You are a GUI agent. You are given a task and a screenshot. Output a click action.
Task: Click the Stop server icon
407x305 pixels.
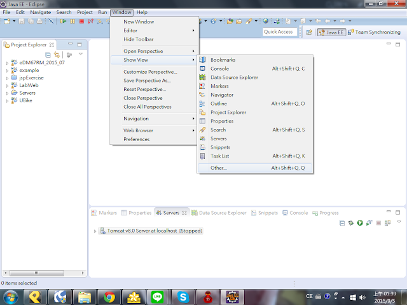(x=378, y=223)
